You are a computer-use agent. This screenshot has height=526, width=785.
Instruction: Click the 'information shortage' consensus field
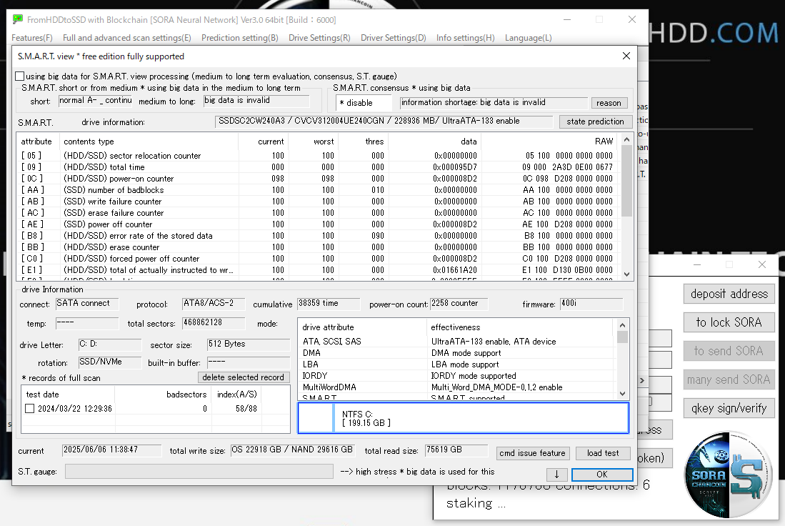pyautogui.click(x=494, y=103)
